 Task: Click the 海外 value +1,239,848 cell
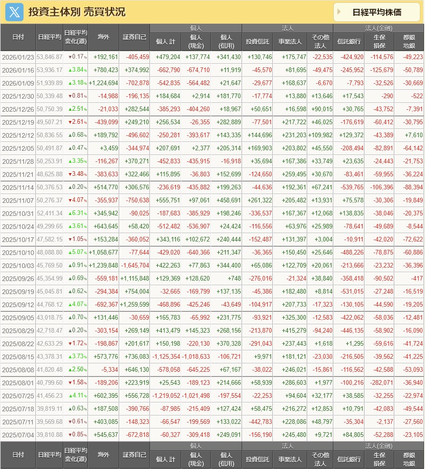(x=103, y=265)
